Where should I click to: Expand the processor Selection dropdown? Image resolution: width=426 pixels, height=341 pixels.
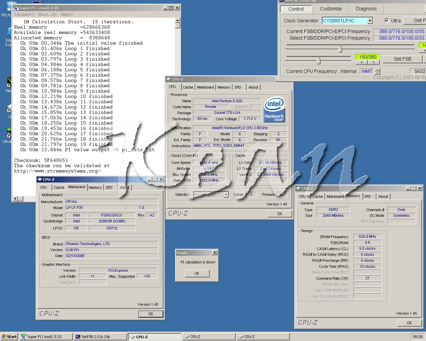pos(226,195)
